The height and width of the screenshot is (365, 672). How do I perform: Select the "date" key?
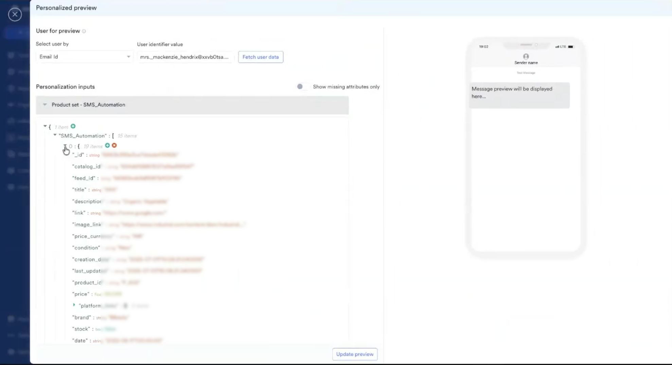(80, 341)
